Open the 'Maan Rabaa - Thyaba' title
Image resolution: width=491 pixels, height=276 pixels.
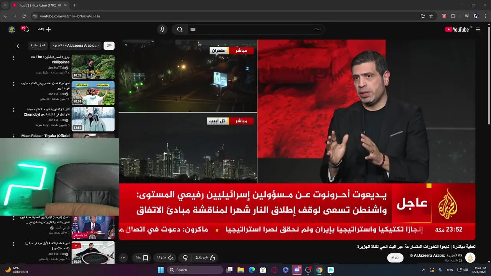click(46, 136)
